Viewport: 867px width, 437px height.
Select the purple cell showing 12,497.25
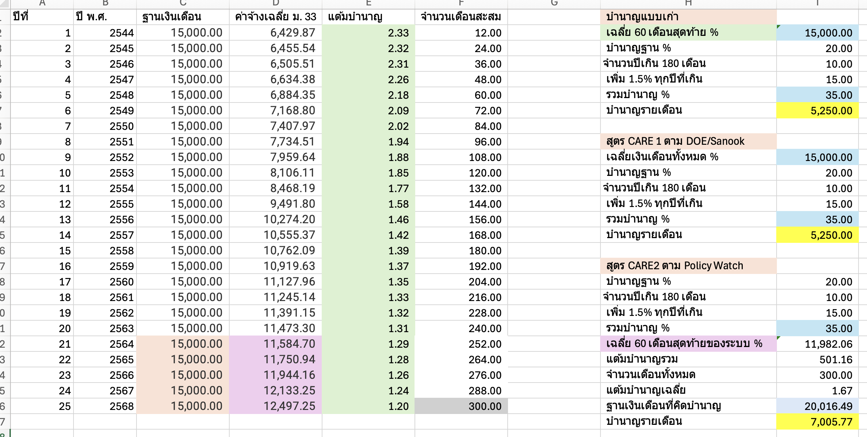(275, 406)
